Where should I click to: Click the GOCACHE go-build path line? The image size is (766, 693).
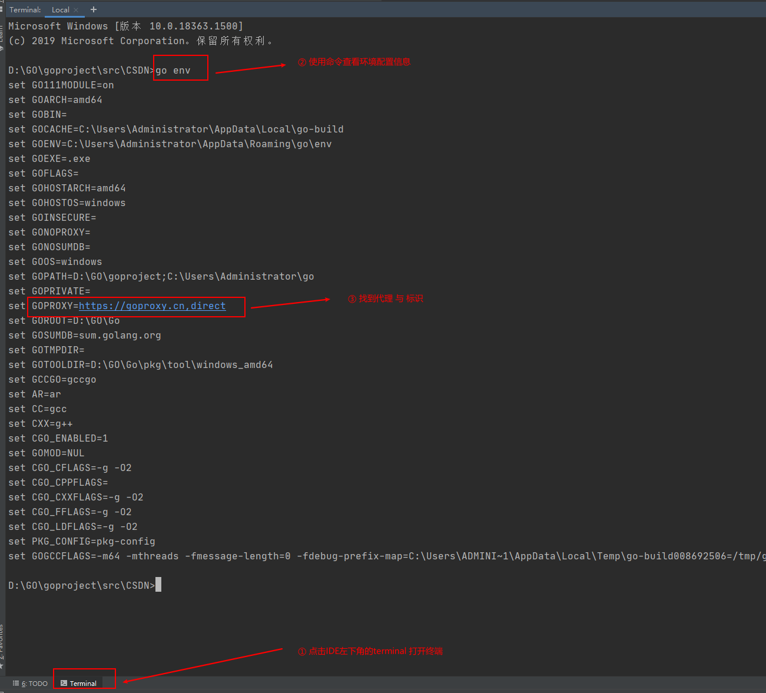tap(176, 130)
